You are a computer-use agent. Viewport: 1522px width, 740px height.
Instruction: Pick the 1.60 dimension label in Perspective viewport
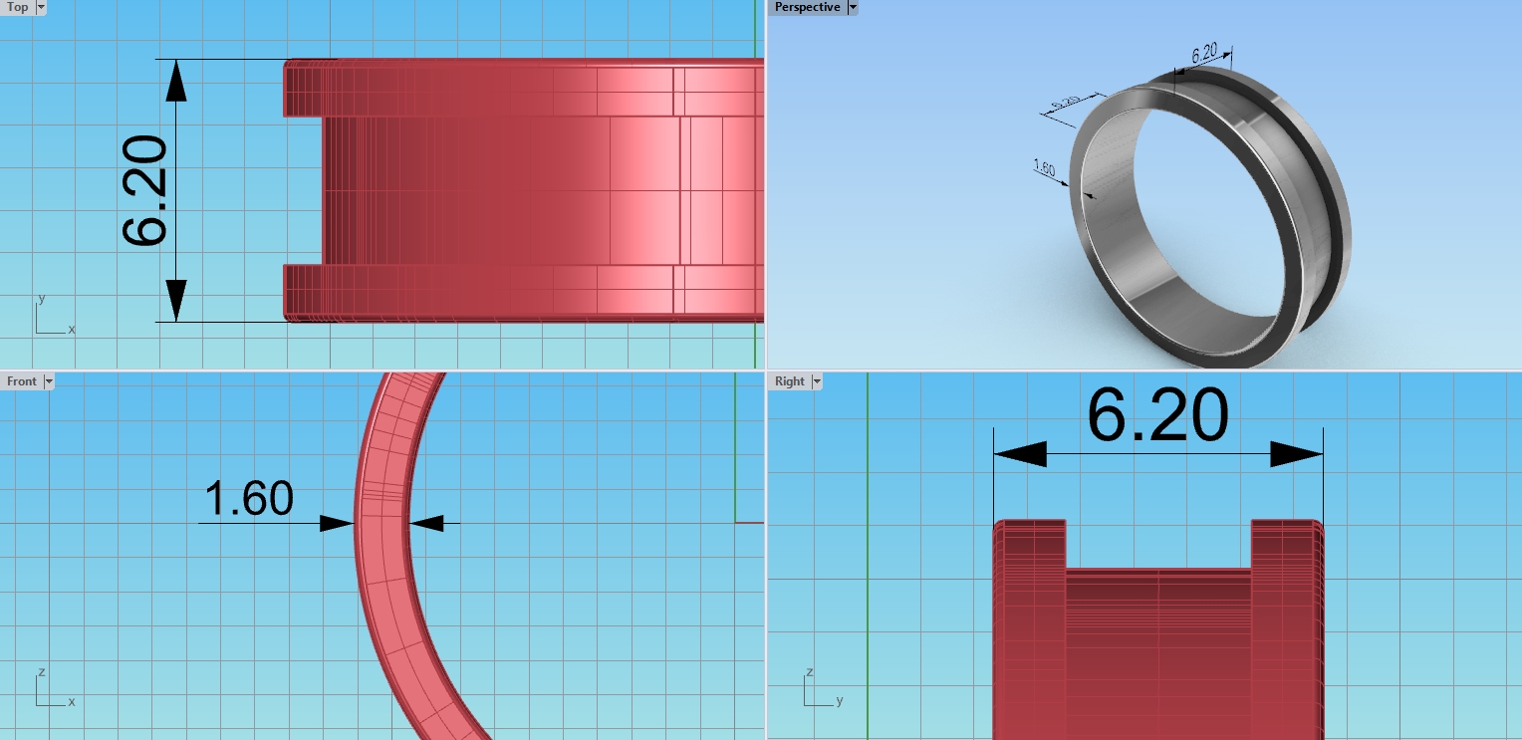[1044, 168]
